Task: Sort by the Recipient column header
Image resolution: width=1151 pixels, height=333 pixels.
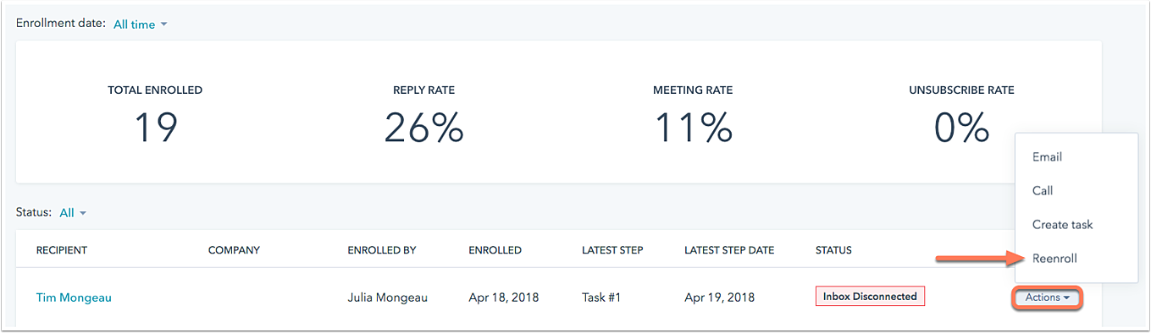Action: click(62, 250)
